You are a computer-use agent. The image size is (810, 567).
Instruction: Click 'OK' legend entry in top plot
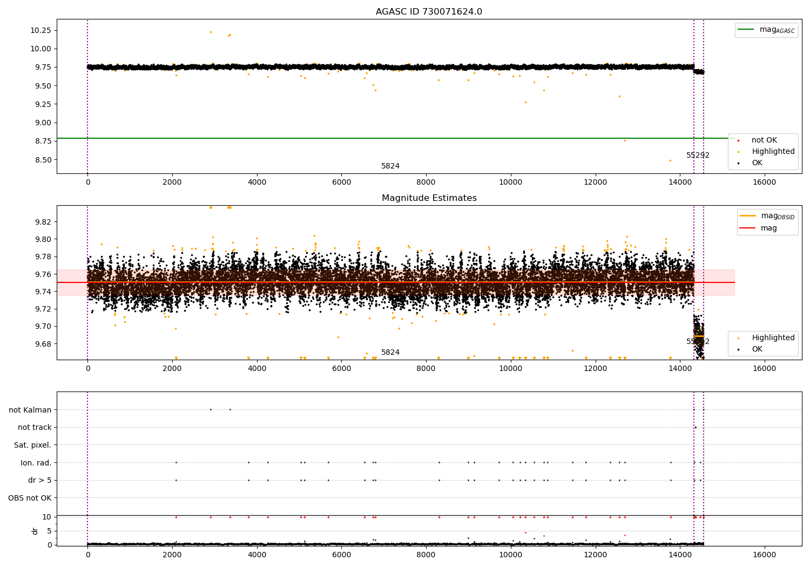pos(757,163)
